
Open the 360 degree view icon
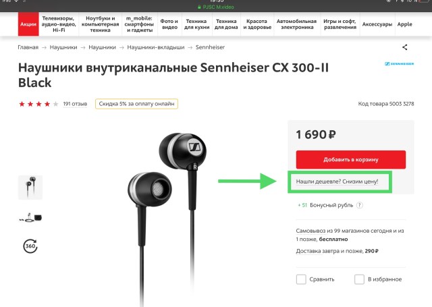coord(30,246)
